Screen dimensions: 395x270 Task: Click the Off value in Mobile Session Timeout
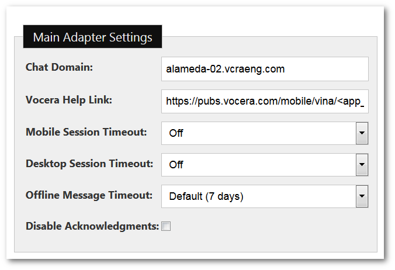[176, 133]
